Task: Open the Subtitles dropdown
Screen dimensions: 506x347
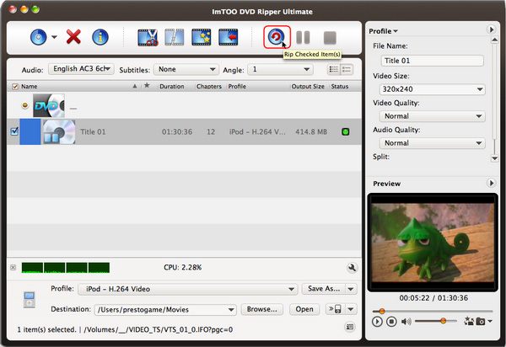Action: tap(186, 69)
